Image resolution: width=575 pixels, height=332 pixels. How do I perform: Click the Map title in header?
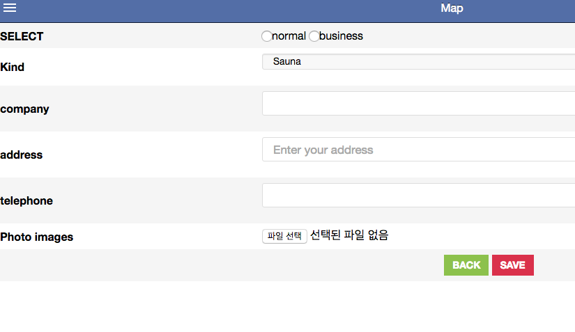pos(452,8)
